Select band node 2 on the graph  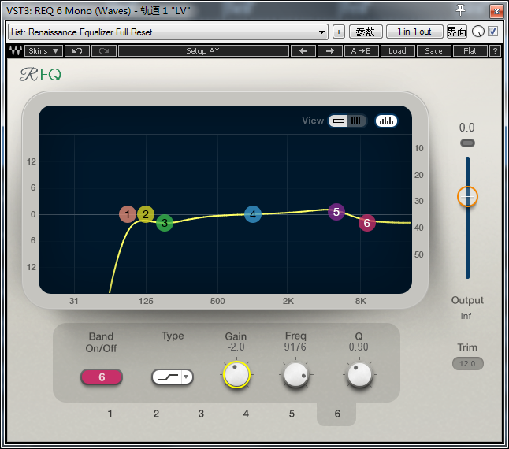pyautogui.click(x=146, y=214)
